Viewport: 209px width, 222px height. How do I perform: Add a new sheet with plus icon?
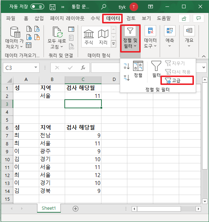pyautogui.click(x=76, y=209)
